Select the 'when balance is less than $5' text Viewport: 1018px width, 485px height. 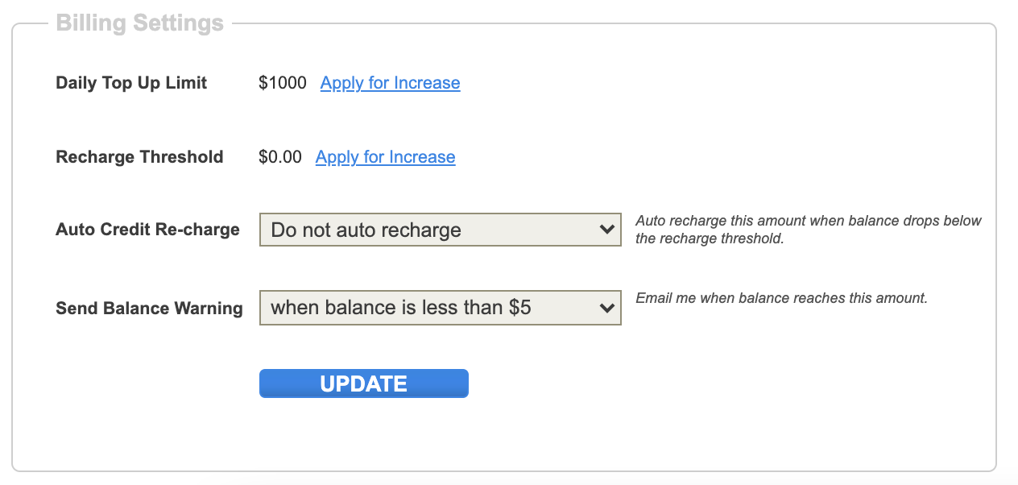coord(400,308)
